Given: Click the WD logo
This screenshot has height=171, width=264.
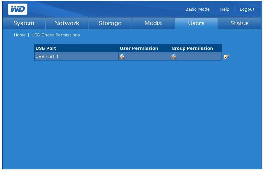Looking at the screenshot, I should click(18, 9).
